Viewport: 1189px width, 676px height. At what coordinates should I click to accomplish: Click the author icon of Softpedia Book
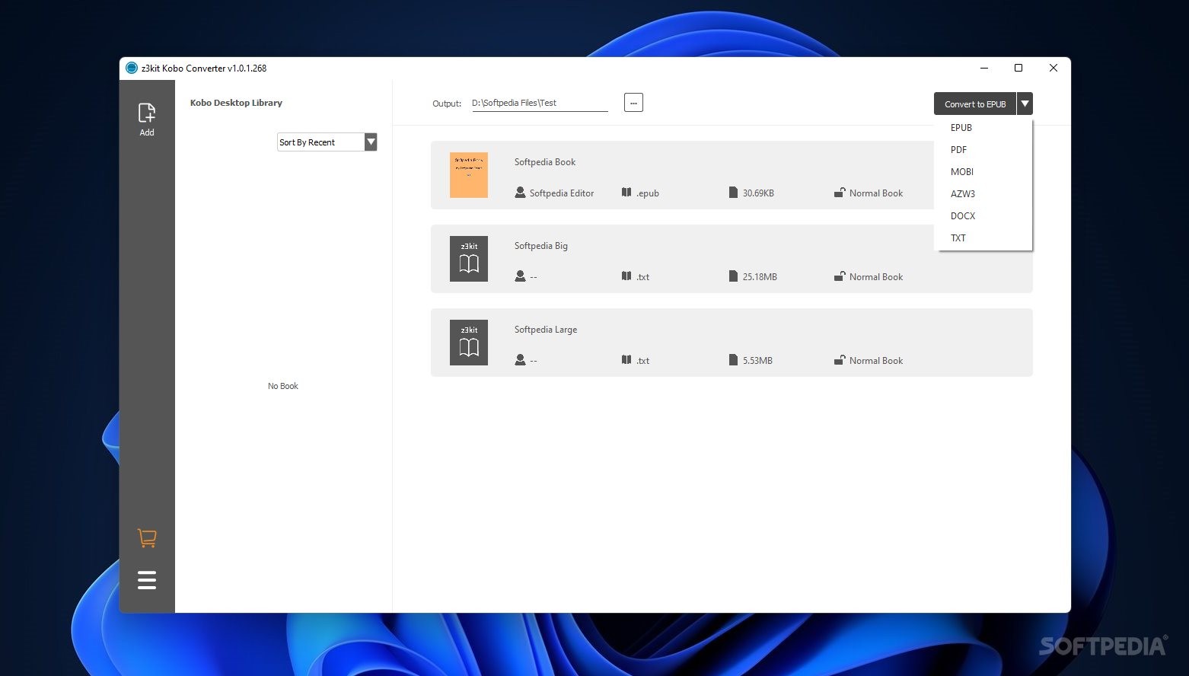[520, 193]
